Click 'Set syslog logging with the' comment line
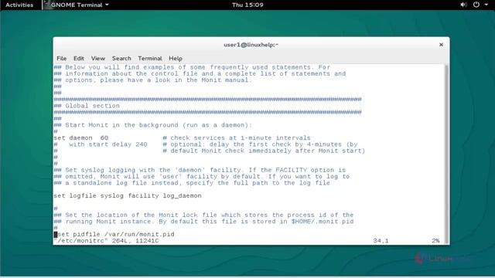This screenshot has height=278, width=495. [200, 170]
